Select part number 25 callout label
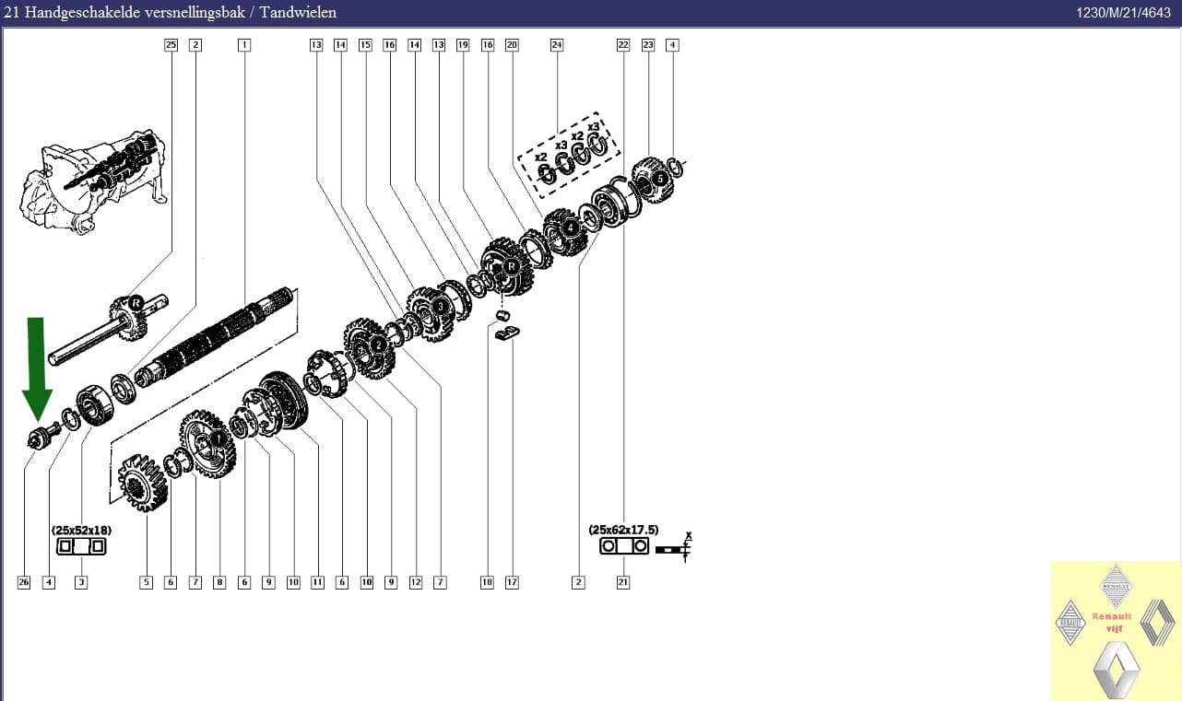 171,44
